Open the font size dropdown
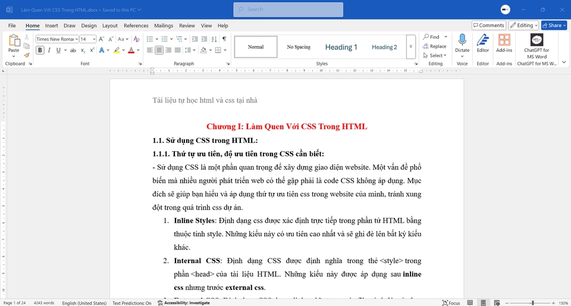571x306 pixels. coord(95,39)
